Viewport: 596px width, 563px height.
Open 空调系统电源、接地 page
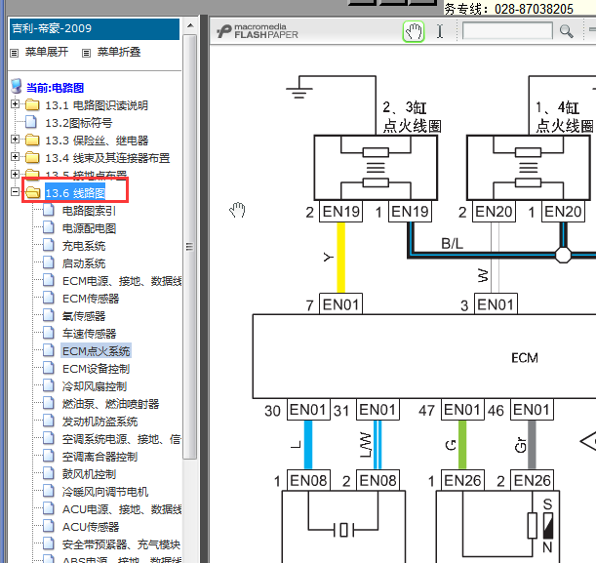[122, 439]
